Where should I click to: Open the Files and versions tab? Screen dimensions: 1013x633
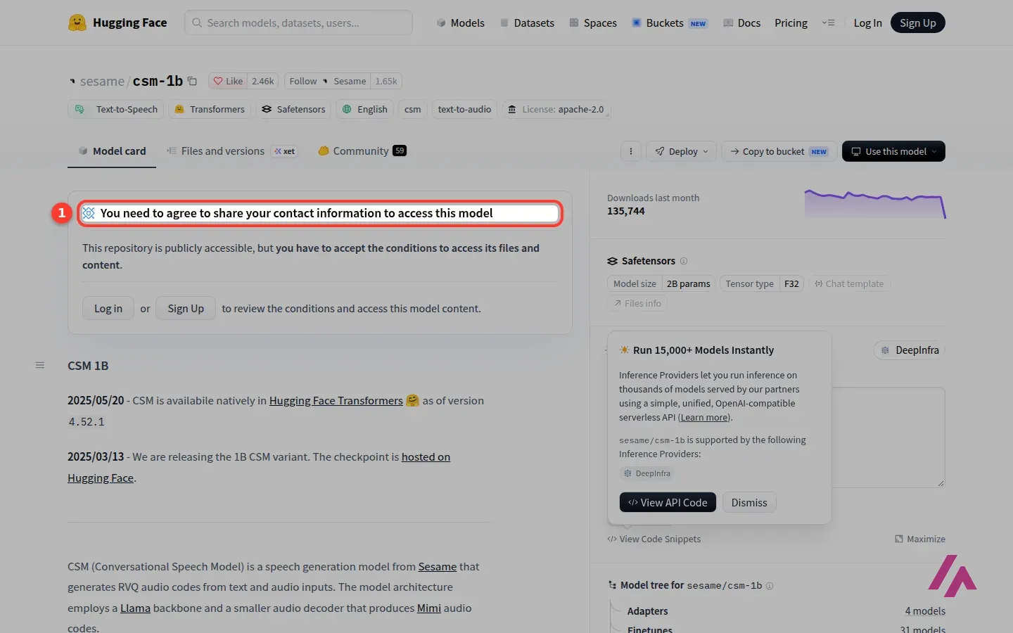231,151
